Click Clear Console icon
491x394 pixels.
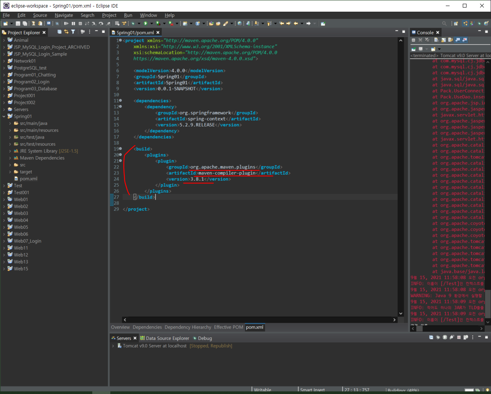[x=436, y=40]
